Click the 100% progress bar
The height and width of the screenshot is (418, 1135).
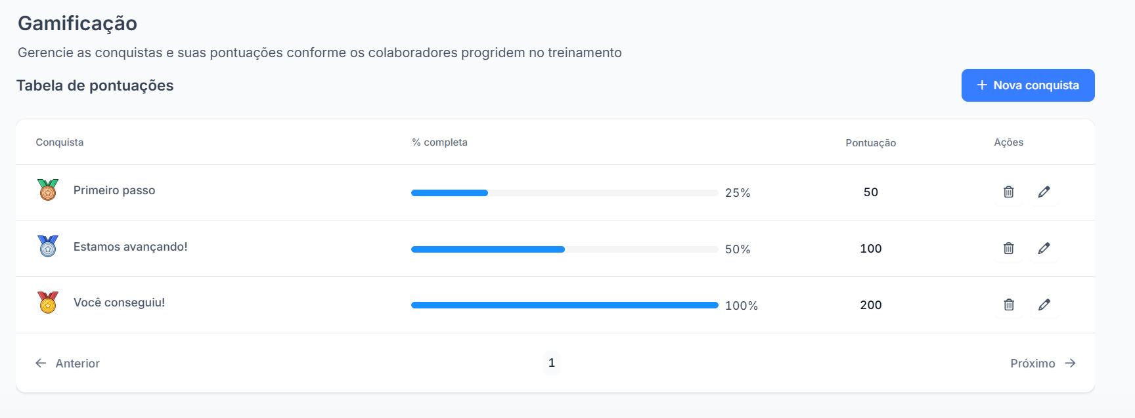(565, 305)
